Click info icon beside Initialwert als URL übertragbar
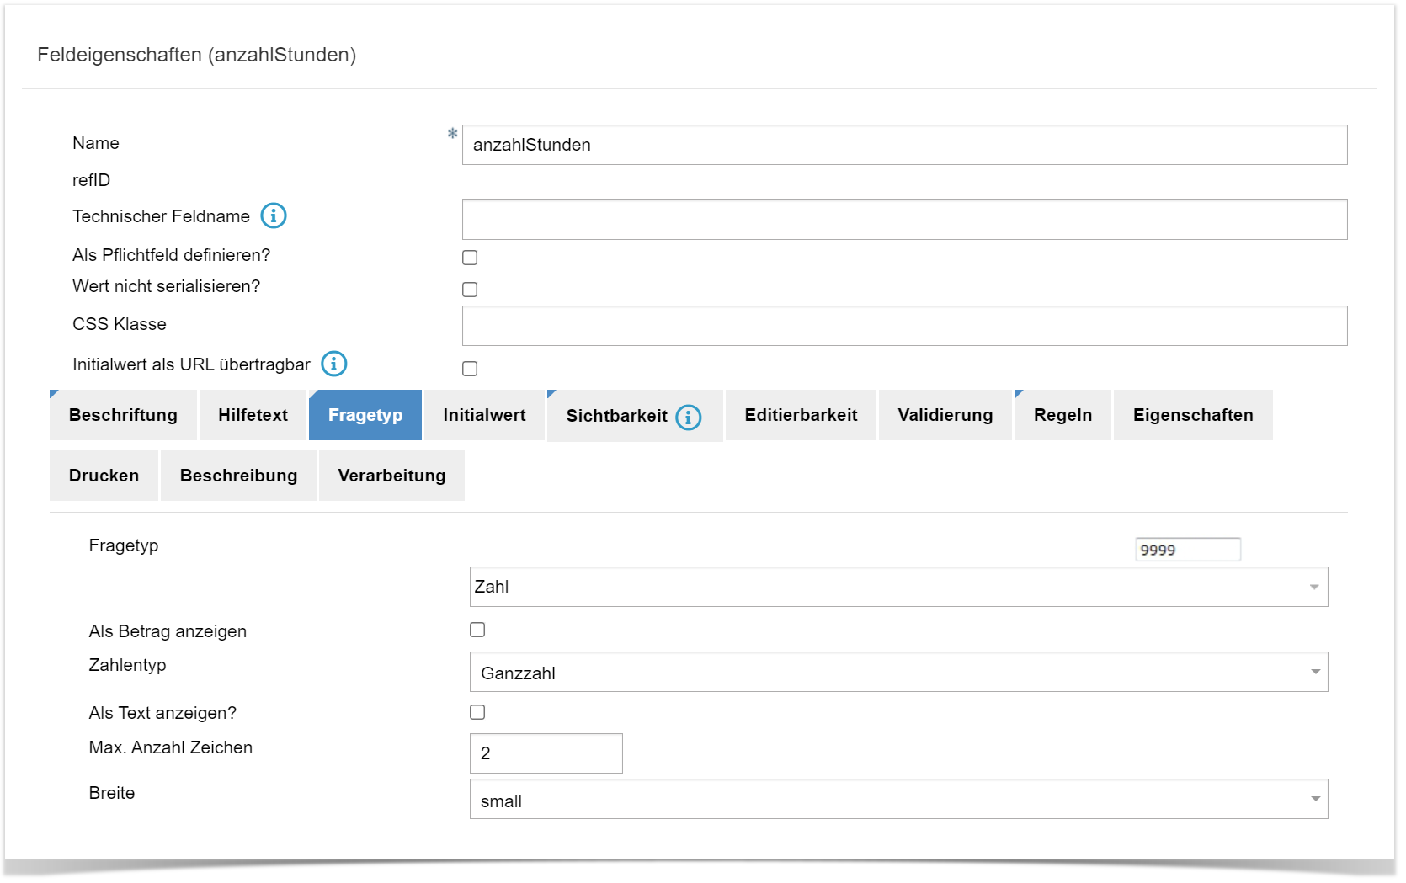 click(334, 364)
